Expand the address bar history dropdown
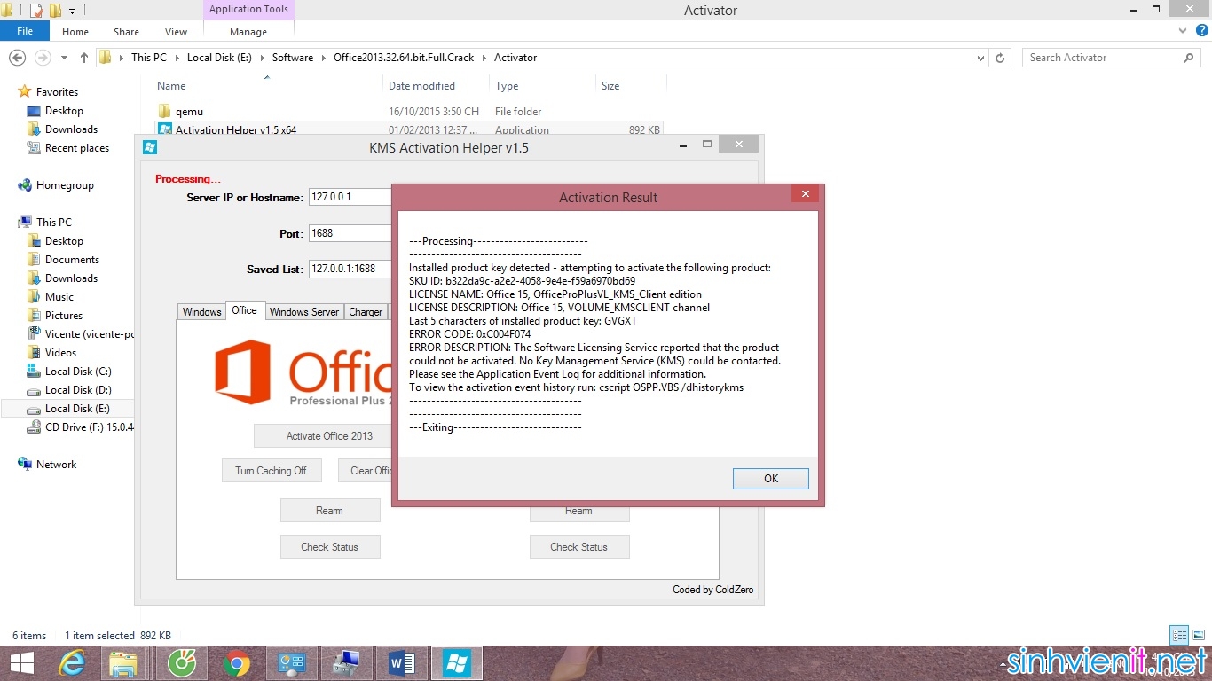Screen dimensions: 1212x681 980,58
